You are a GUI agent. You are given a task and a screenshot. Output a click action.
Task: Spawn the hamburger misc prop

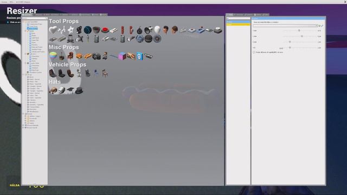coord(79,56)
